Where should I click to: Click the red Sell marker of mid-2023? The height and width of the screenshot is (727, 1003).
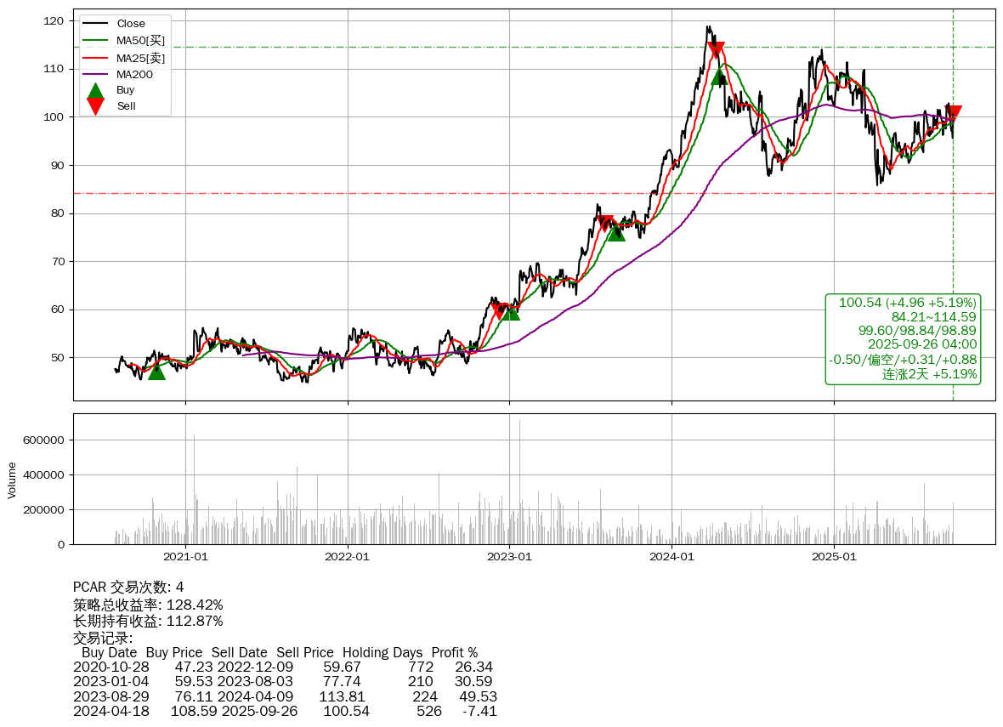pos(604,224)
